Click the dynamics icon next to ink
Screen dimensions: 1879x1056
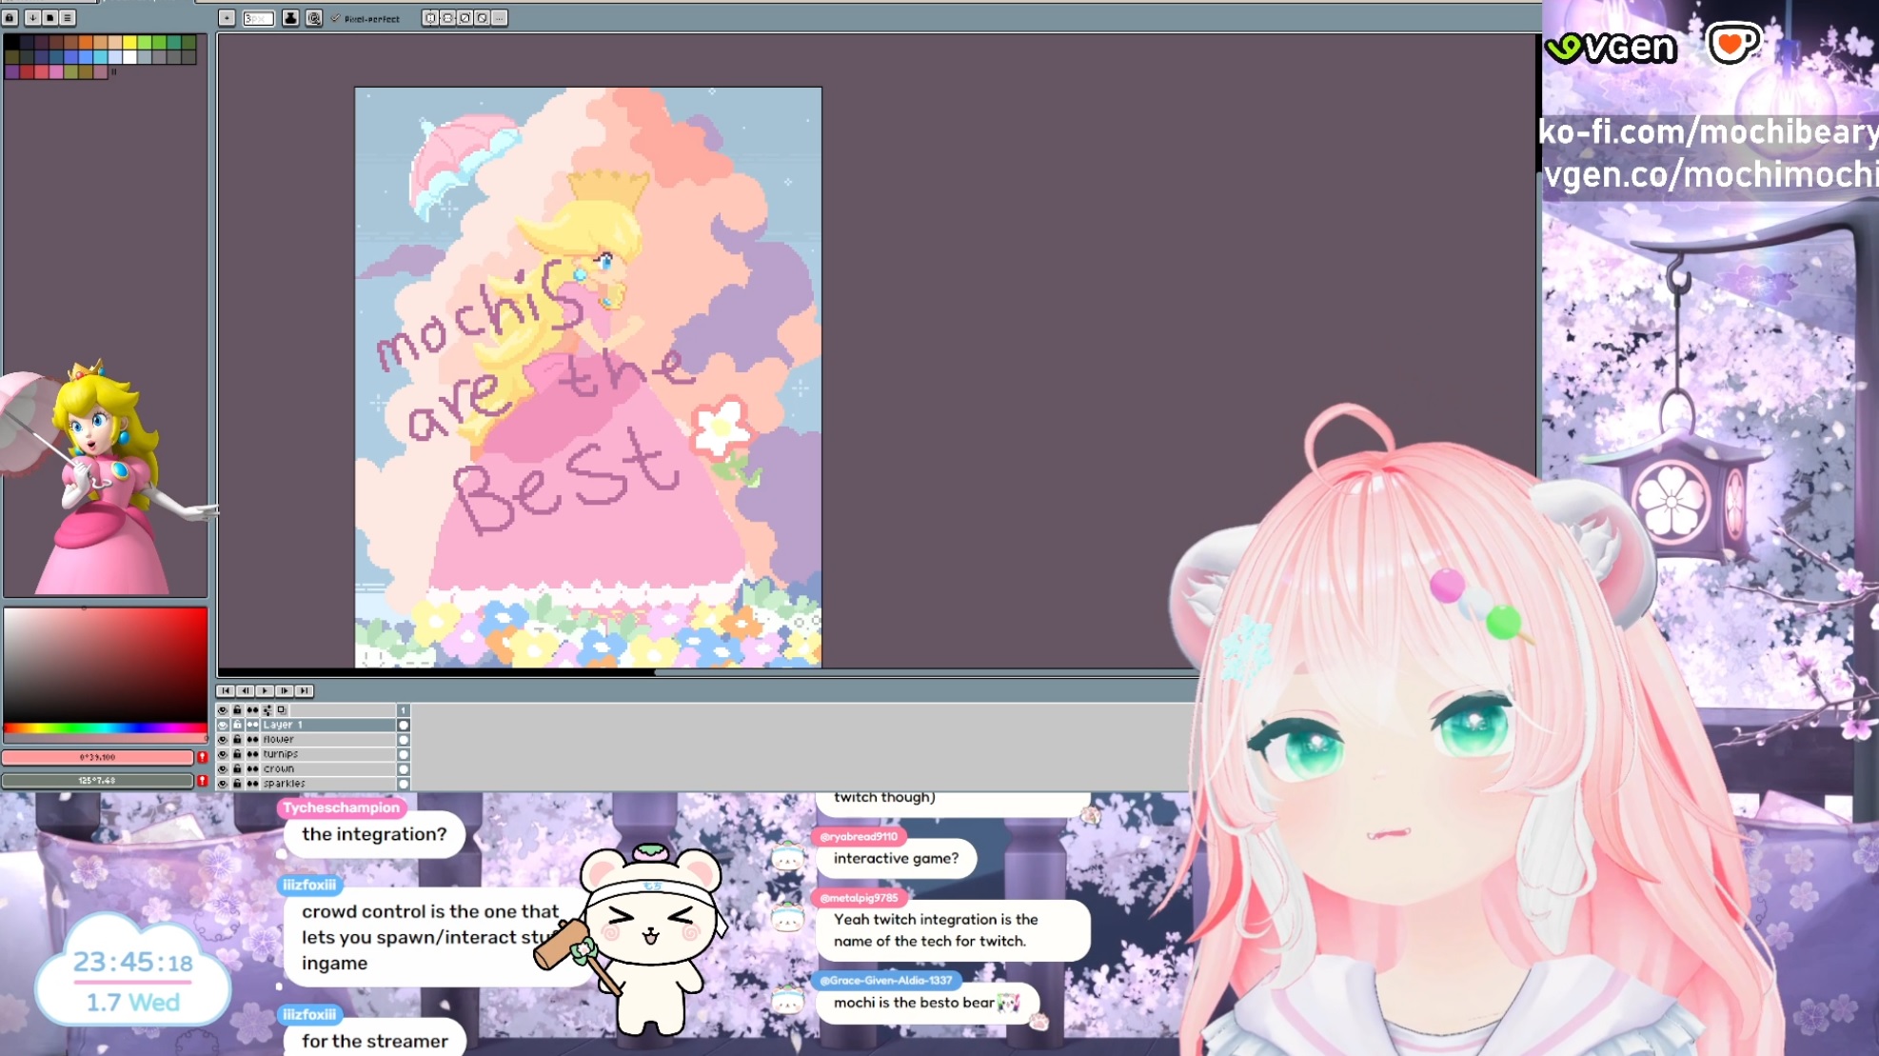(313, 18)
